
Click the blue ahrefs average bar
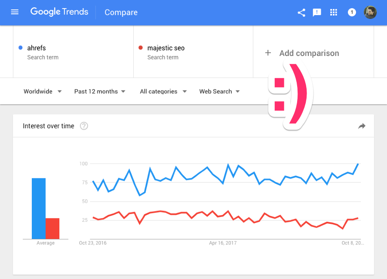coord(39,208)
